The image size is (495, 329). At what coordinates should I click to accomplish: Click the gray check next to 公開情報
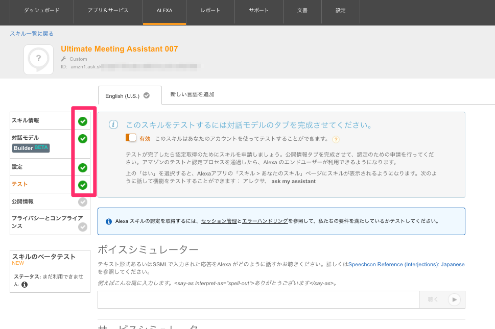tap(83, 202)
